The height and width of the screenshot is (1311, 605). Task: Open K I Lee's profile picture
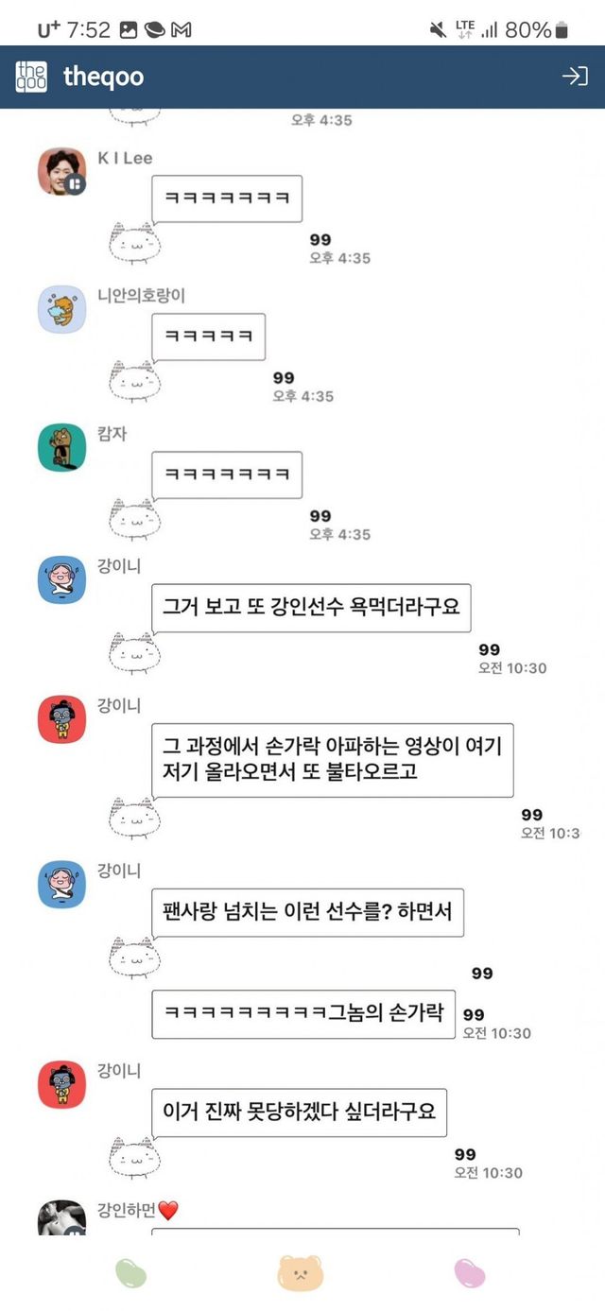61,171
